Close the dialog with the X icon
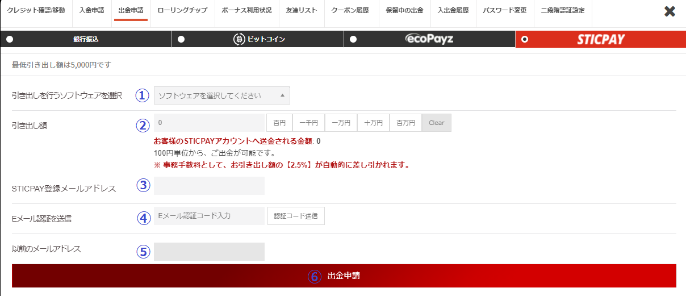 (x=670, y=11)
